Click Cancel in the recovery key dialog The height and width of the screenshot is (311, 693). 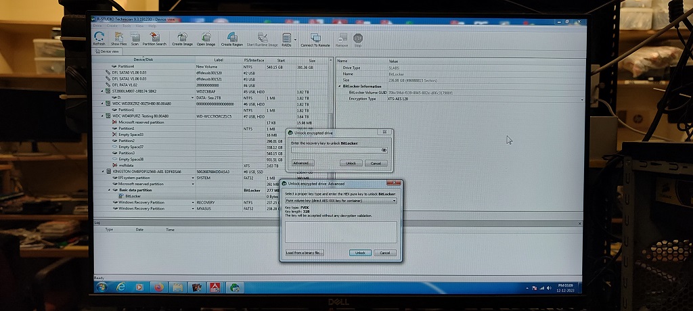point(376,163)
